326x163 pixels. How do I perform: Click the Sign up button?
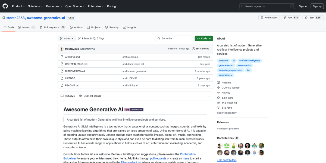pos(317,6)
